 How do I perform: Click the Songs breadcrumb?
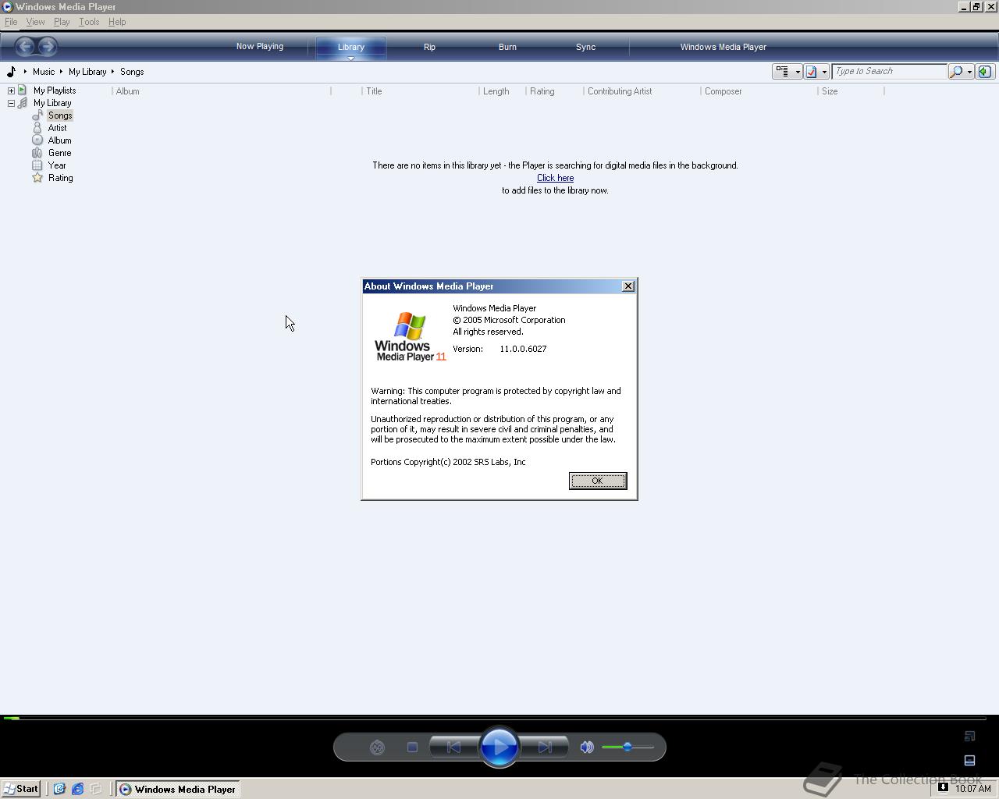(132, 72)
